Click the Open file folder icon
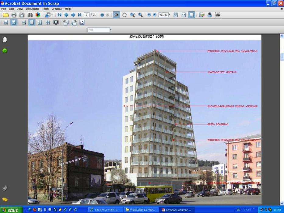The image size is (284, 213). (x=6, y=15)
